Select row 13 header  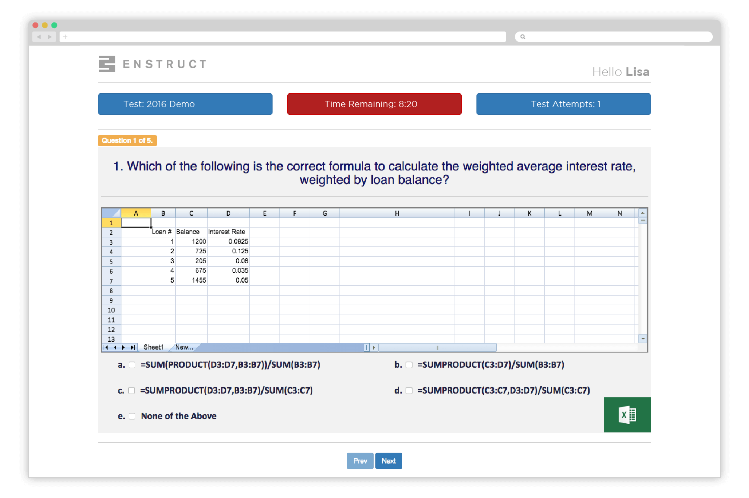pyautogui.click(x=111, y=339)
